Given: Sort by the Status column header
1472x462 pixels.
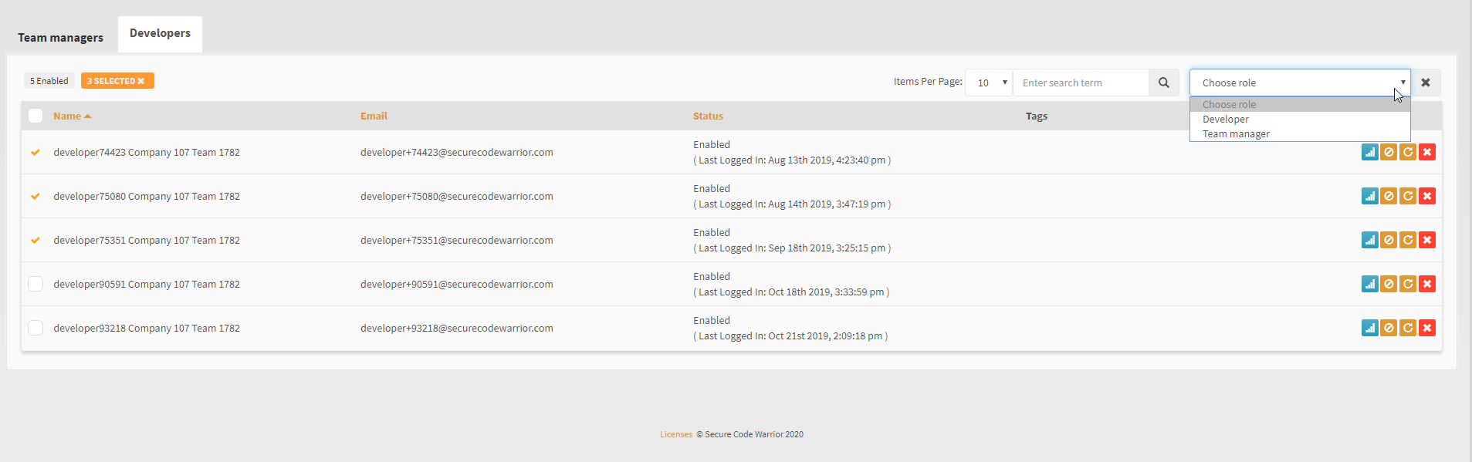Looking at the screenshot, I should click(708, 116).
